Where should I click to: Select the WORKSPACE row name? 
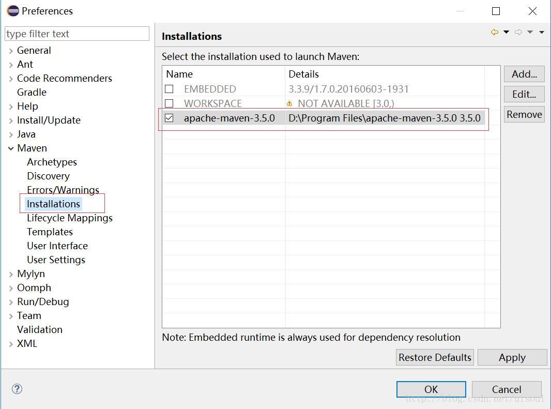(x=212, y=103)
